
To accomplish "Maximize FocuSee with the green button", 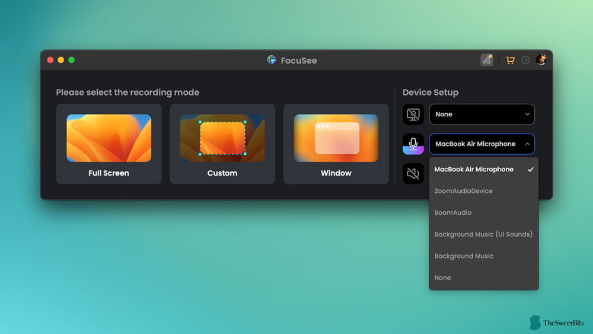I will point(72,60).
